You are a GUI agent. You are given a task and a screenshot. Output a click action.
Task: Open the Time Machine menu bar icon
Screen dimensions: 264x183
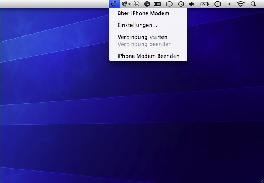(181, 4)
